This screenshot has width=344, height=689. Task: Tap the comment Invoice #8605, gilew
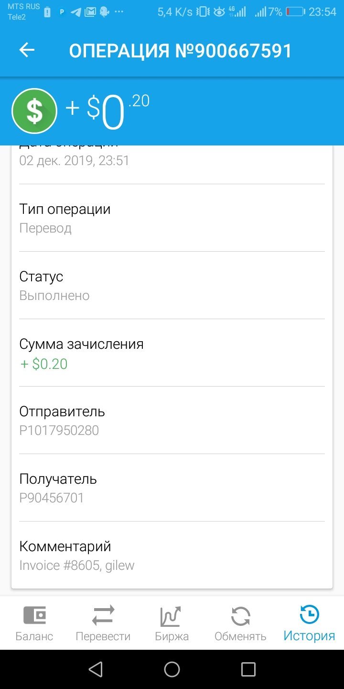(77, 566)
